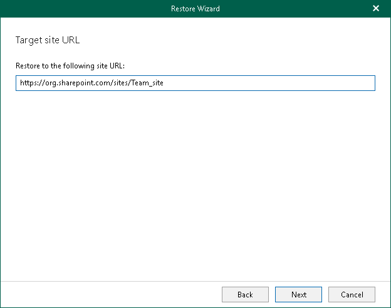The width and height of the screenshot is (391, 308).
Task: Click the "Restore Wizard" title text
Action: 195,9
